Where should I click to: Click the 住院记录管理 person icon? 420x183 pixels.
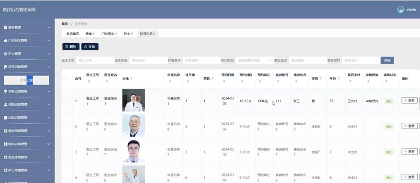[6, 105]
